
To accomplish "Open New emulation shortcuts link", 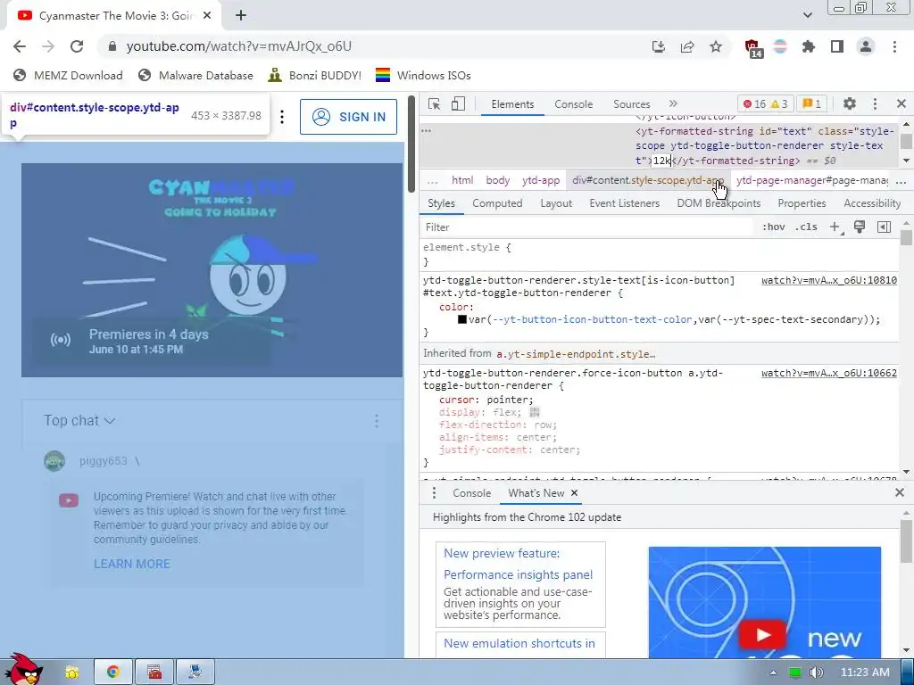I will pos(519,644).
